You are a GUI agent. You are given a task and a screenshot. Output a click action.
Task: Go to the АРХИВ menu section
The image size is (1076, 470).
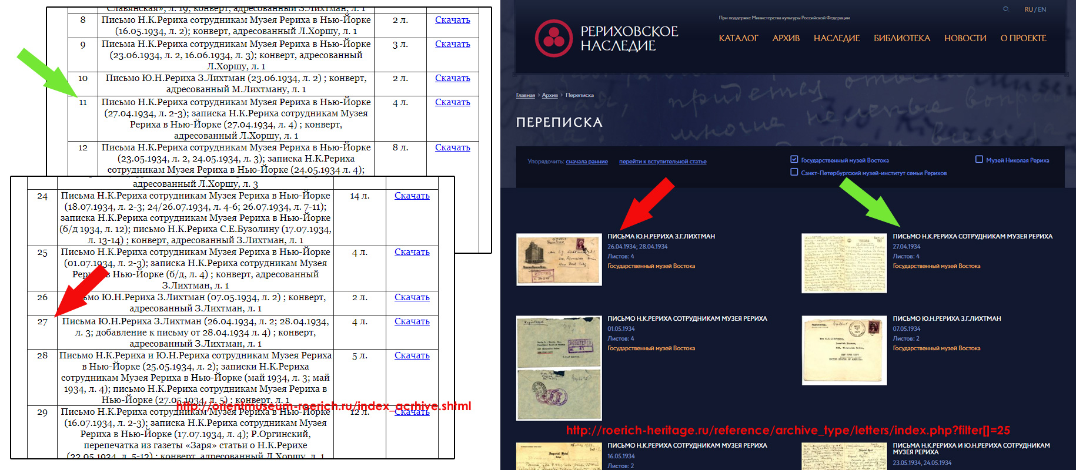(786, 38)
